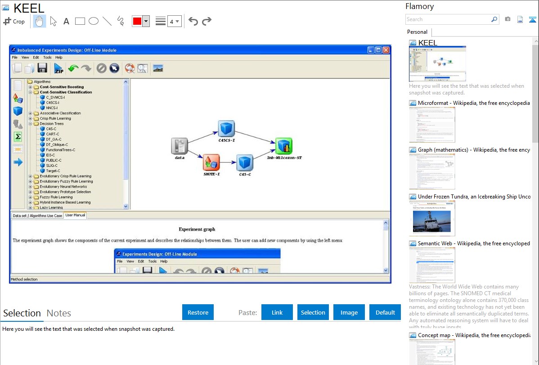Select the straight line drawing tool
The height and width of the screenshot is (365, 539).
pos(107,21)
